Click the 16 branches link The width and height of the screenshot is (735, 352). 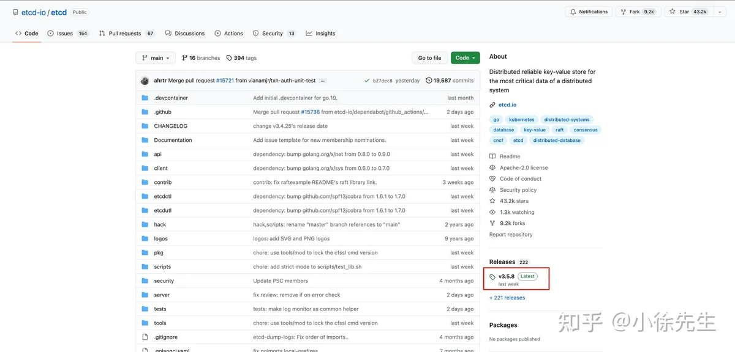201,58
